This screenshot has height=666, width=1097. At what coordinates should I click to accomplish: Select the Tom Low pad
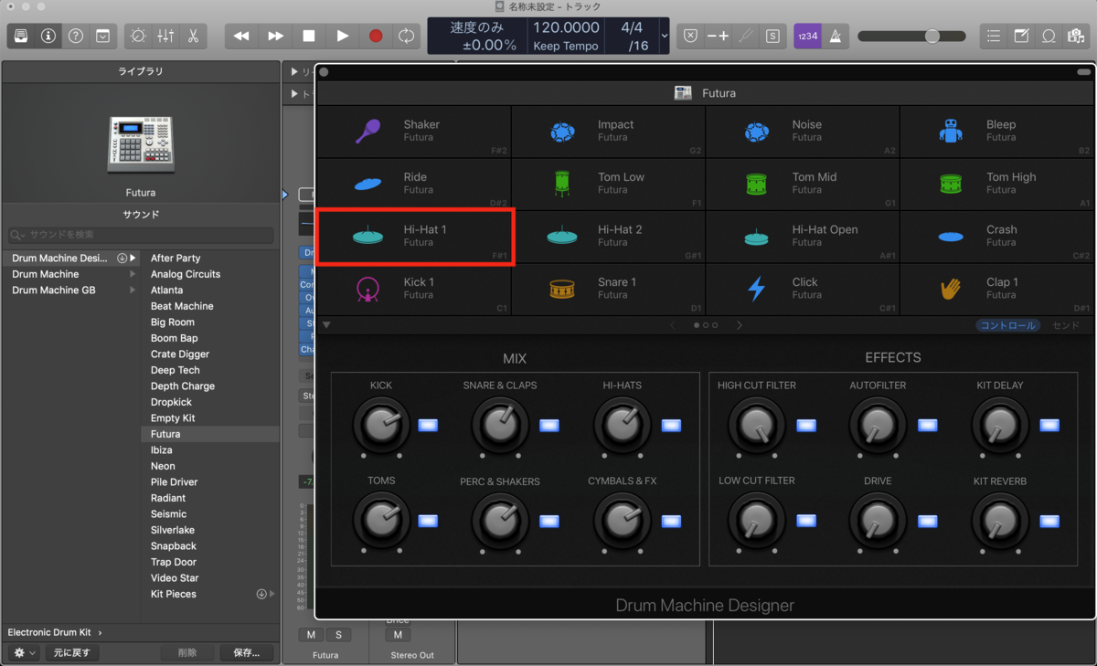608,184
